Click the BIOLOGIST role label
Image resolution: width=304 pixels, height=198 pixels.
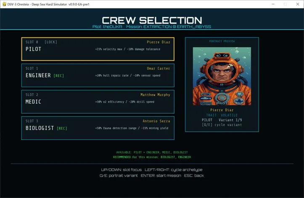tap(40, 128)
